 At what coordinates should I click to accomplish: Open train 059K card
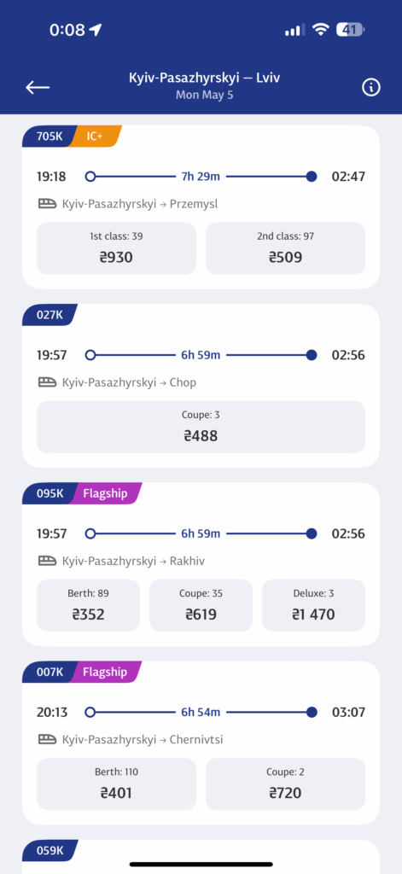(x=201, y=857)
